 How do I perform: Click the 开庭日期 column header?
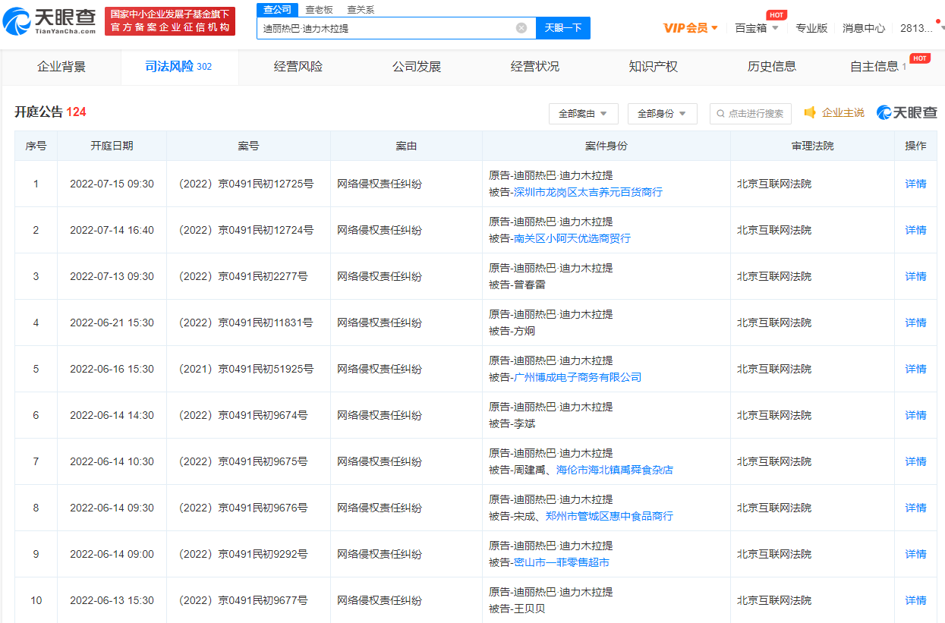coord(112,146)
